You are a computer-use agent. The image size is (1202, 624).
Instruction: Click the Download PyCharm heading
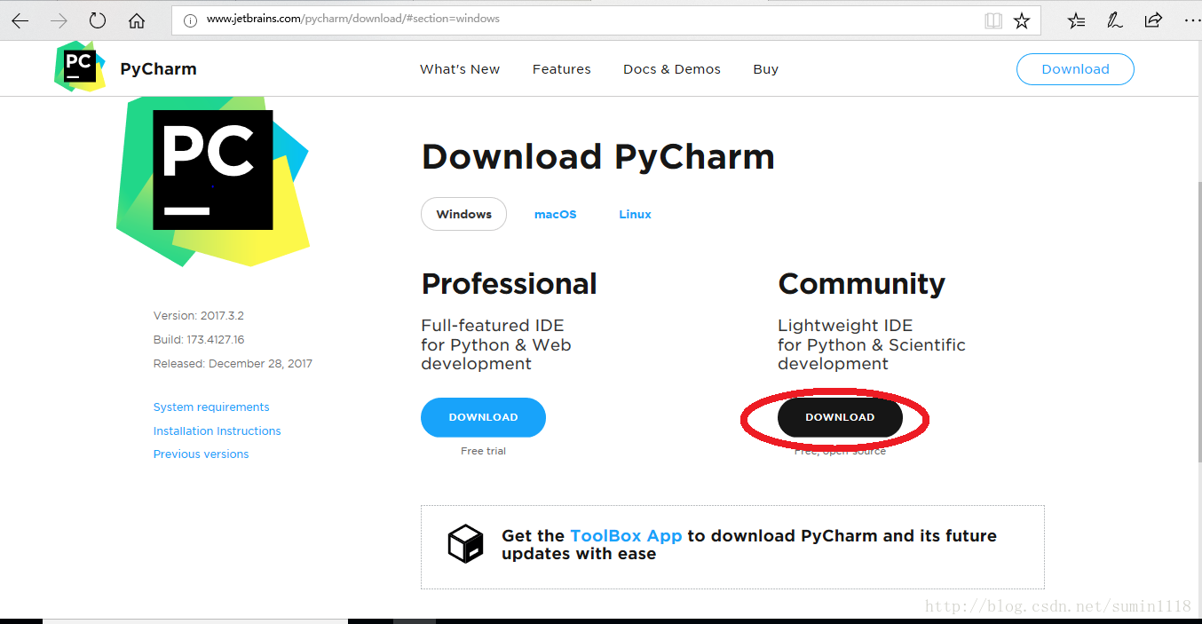coord(597,157)
